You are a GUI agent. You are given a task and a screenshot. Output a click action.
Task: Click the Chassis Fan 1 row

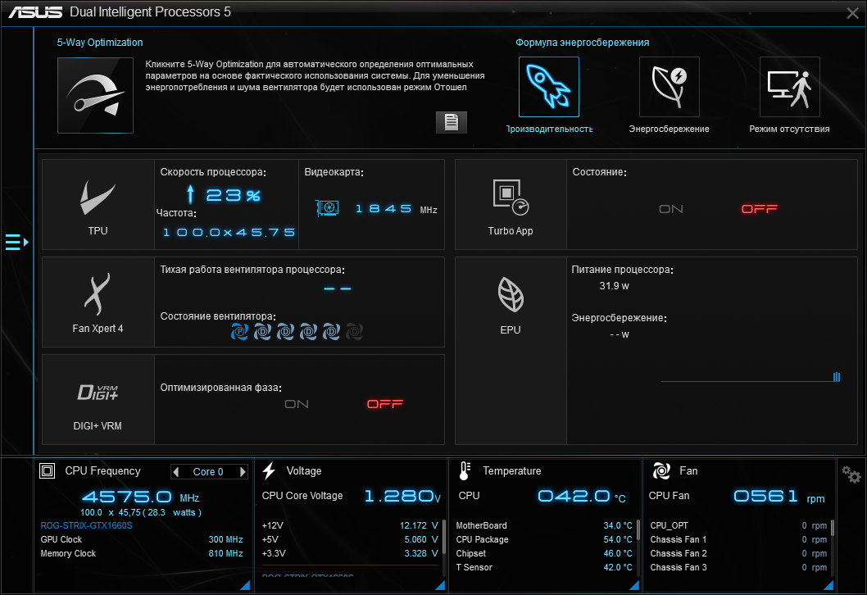point(738,539)
